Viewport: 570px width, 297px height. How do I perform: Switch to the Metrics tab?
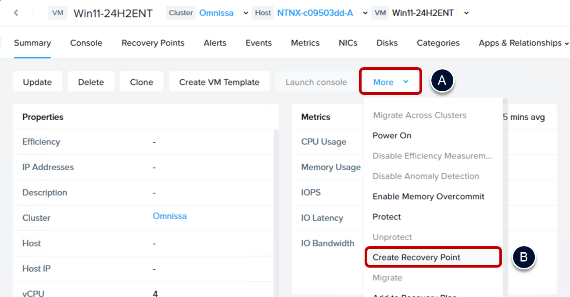click(x=305, y=43)
